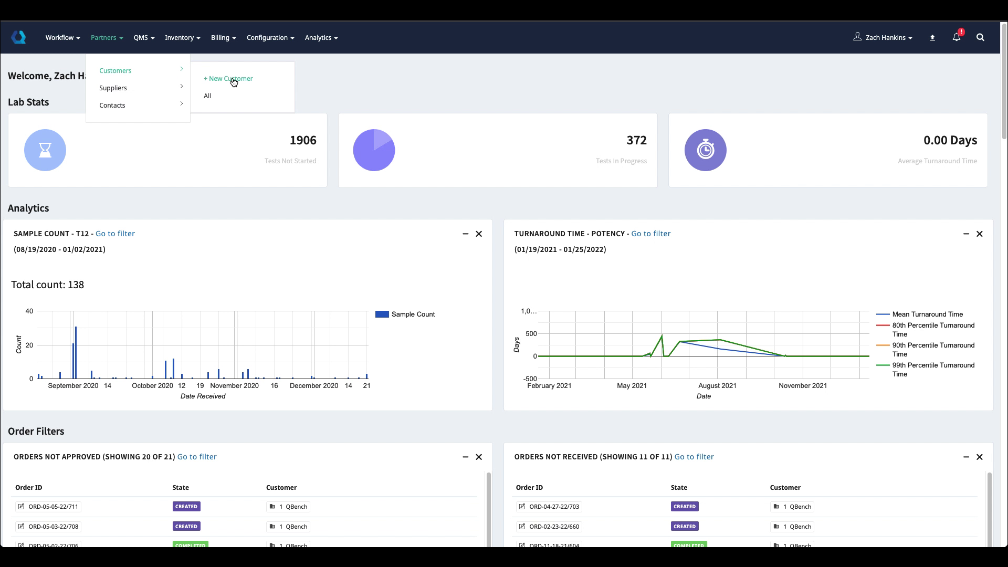Go to filter for Sample Count T12
The width and height of the screenshot is (1008, 567).
point(115,234)
